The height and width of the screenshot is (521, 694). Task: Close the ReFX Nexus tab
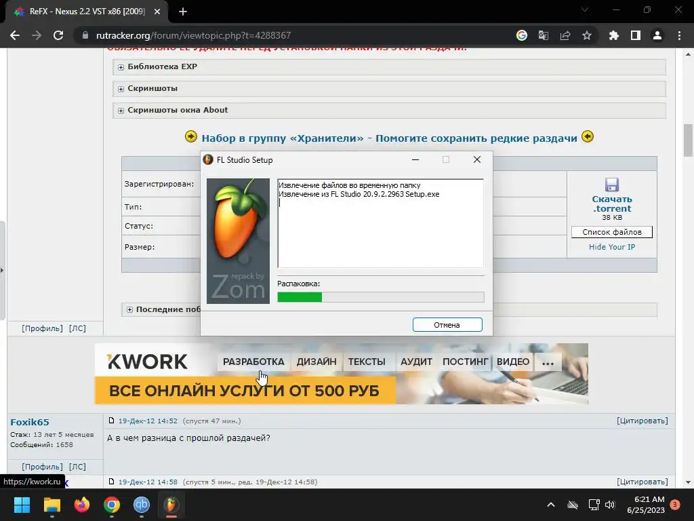coord(157,12)
